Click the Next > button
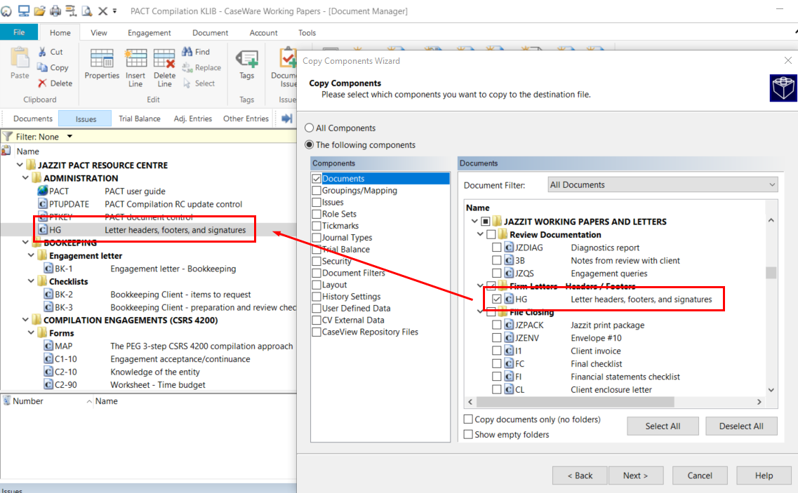798x493 pixels. (636, 475)
